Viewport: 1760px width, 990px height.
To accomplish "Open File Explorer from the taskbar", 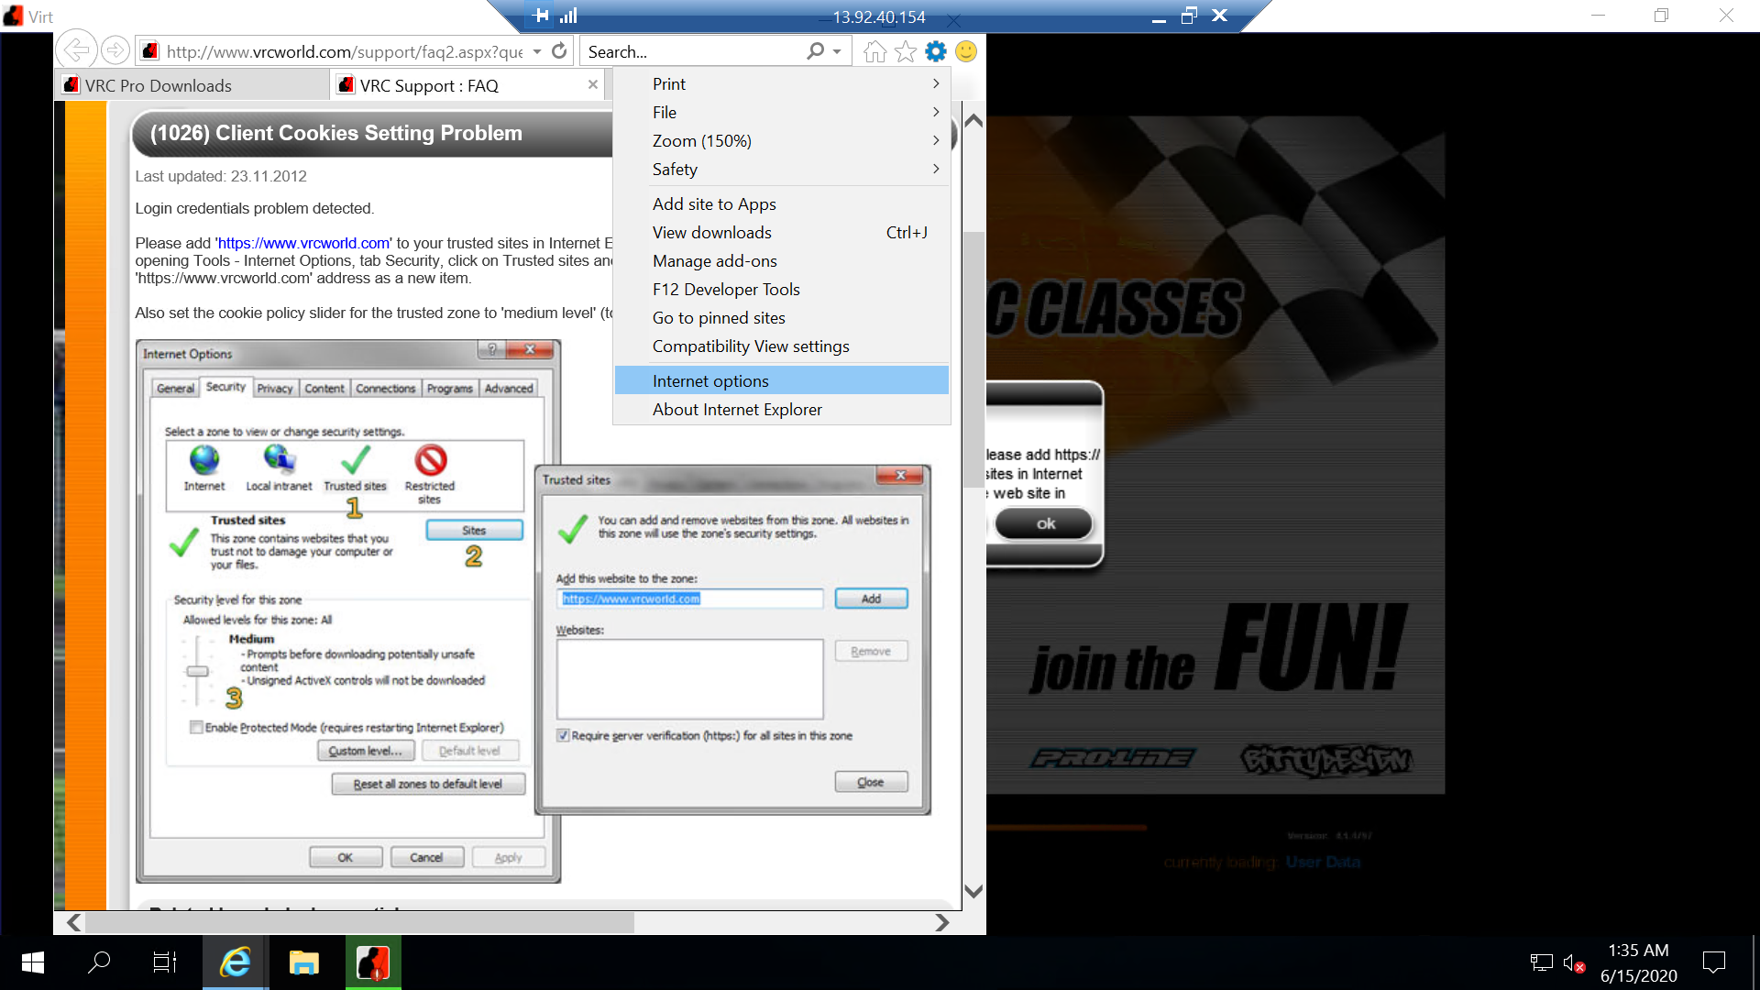I will pyautogui.click(x=304, y=962).
